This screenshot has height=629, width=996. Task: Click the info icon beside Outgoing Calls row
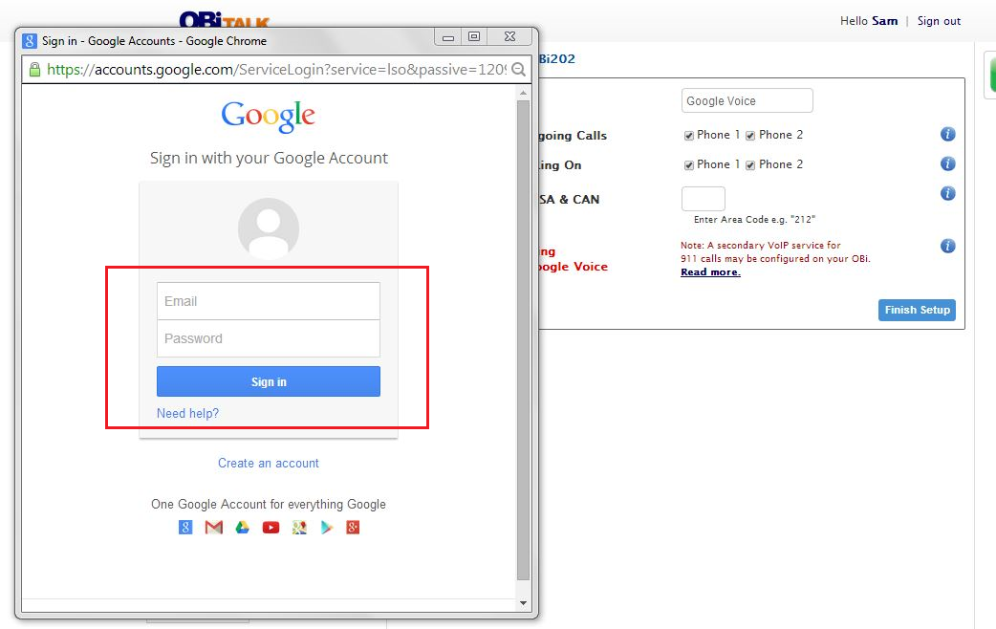point(947,134)
